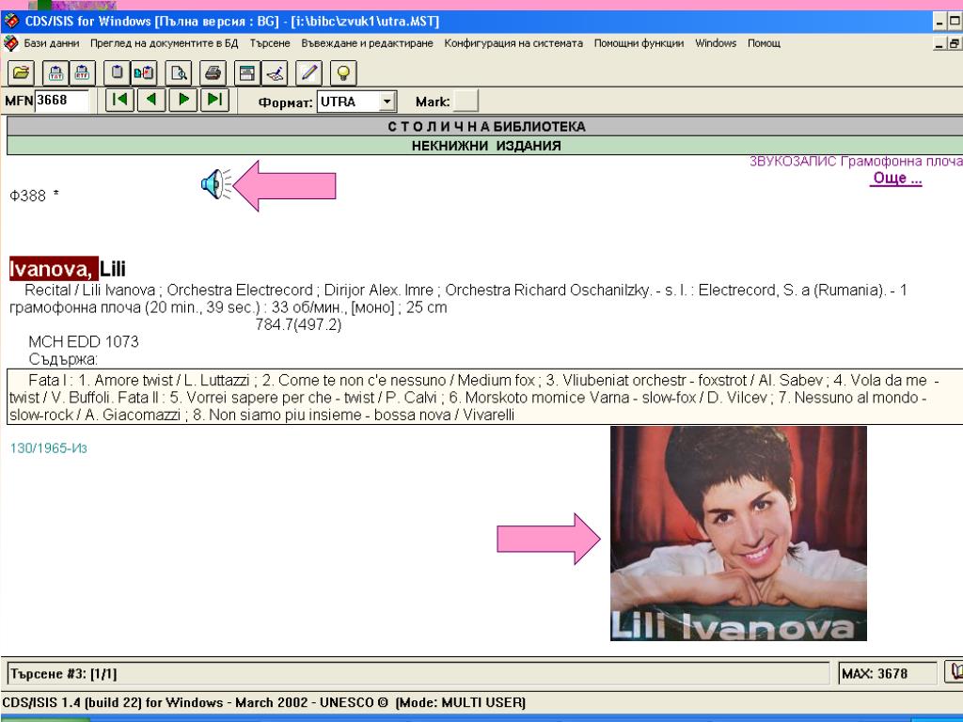Click the 130/1965-Из inventory number
Screen dimensions: 963x722
(x=49, y=448)
